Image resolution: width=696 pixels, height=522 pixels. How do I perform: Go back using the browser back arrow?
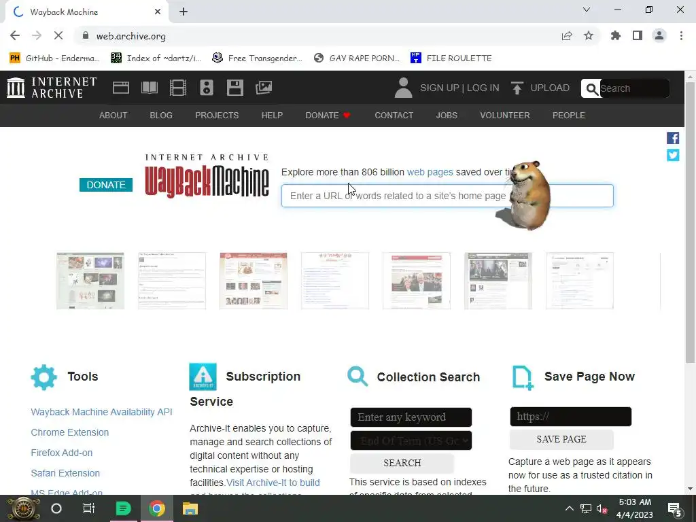pyautogui.click(x=15, y=35)
